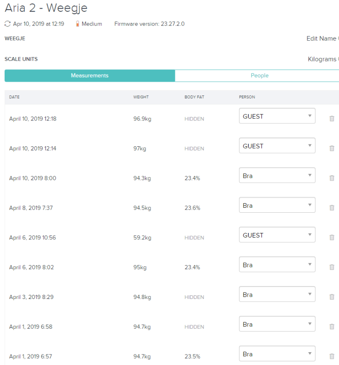Delete the April 1, 2019 6:58 measurement

(x=332, y=326)
